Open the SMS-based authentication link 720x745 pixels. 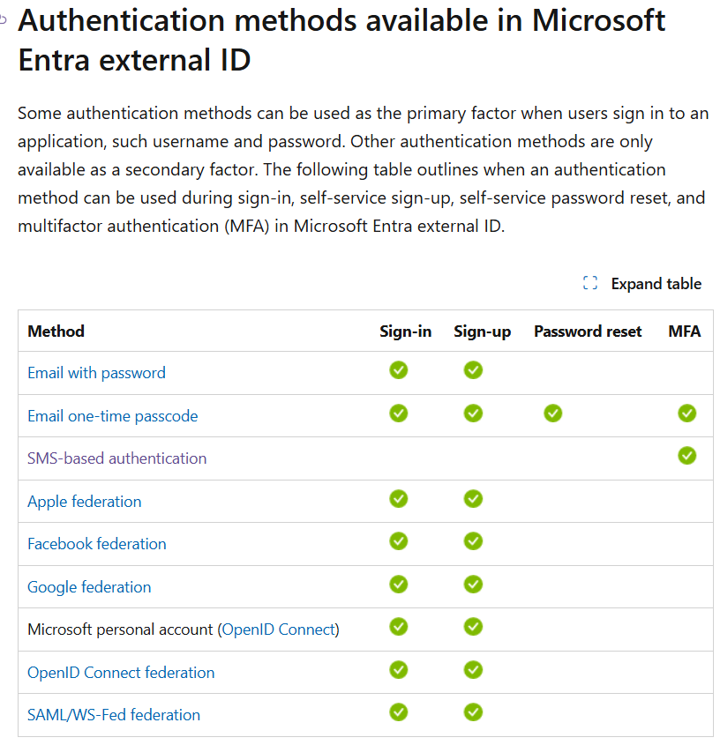pos(116,458)
